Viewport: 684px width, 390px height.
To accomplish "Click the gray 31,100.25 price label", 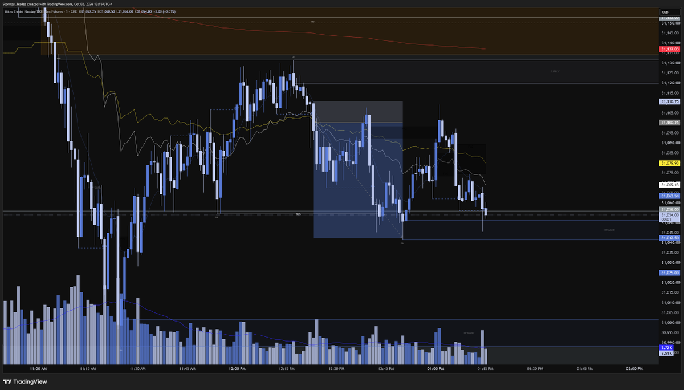I will 669,123.
